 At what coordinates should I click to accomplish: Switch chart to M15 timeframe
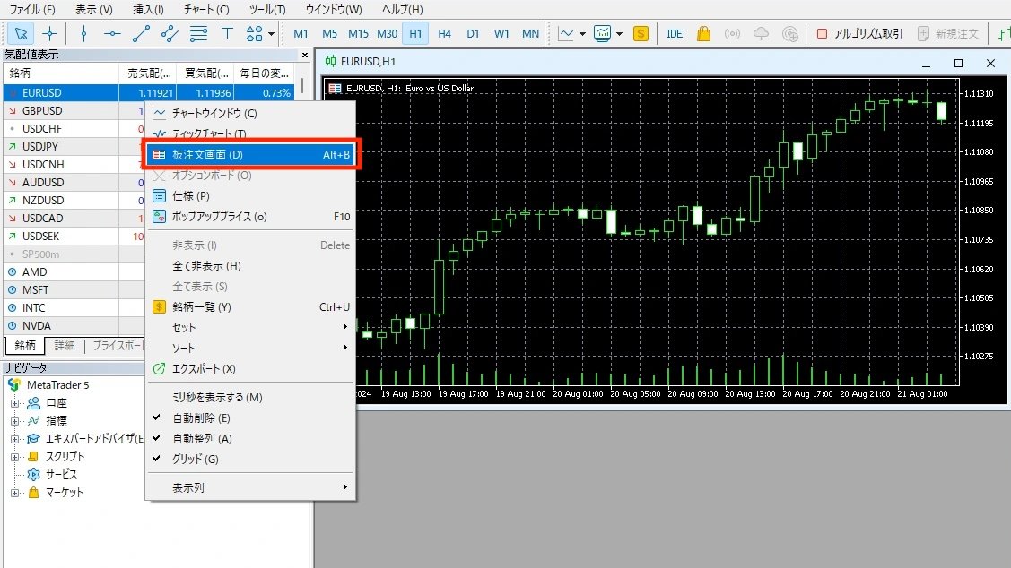click(x=358, y=33)
